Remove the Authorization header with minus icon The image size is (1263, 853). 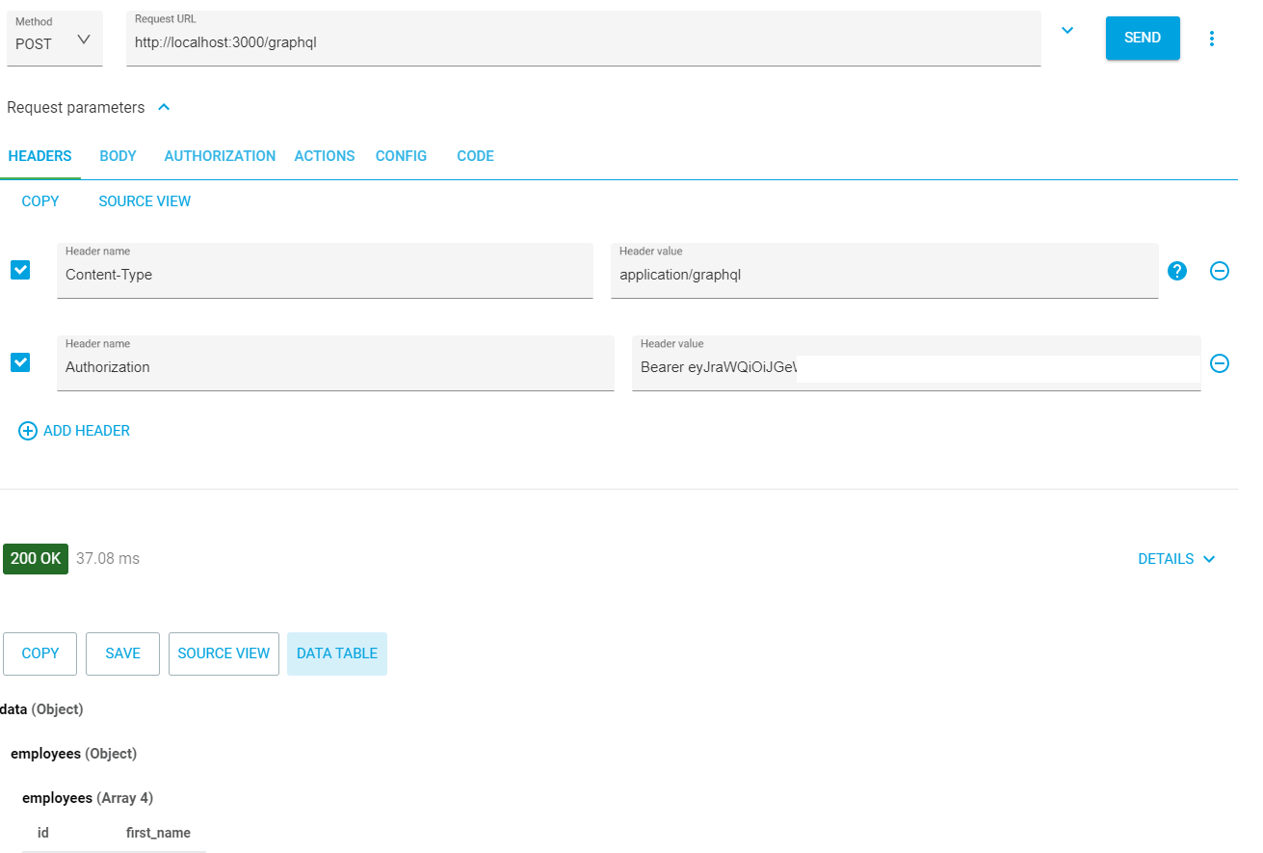(1219, 363)
